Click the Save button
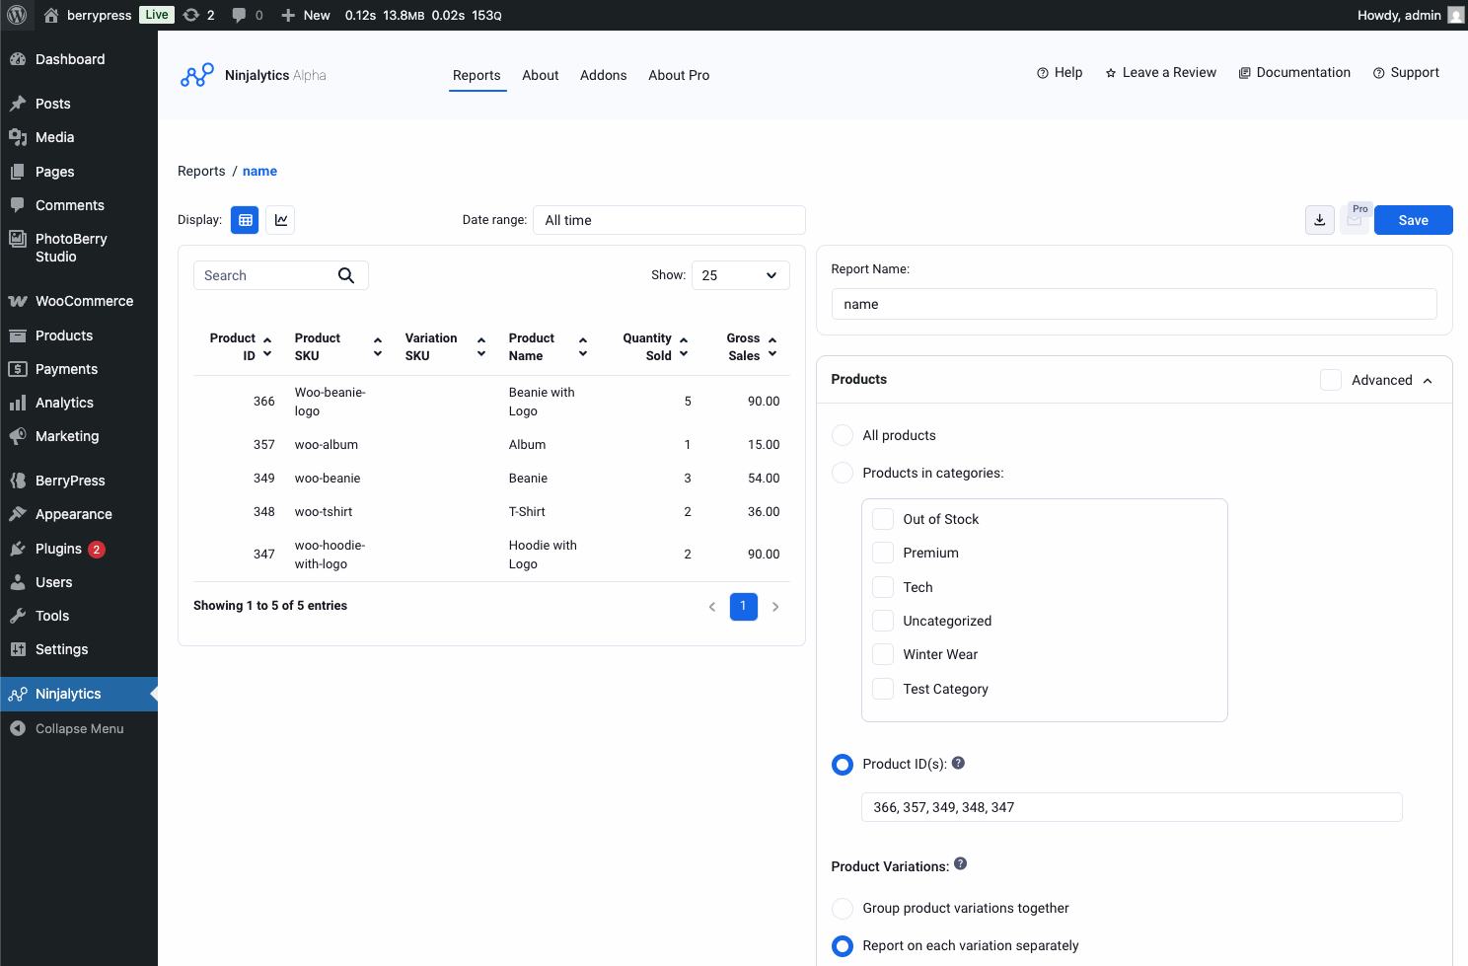 point(1413,219)
